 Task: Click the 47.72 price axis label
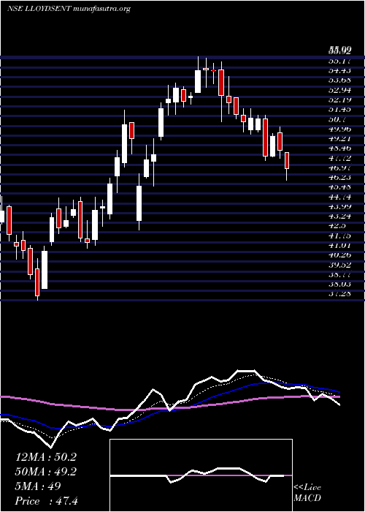point(339,158)
